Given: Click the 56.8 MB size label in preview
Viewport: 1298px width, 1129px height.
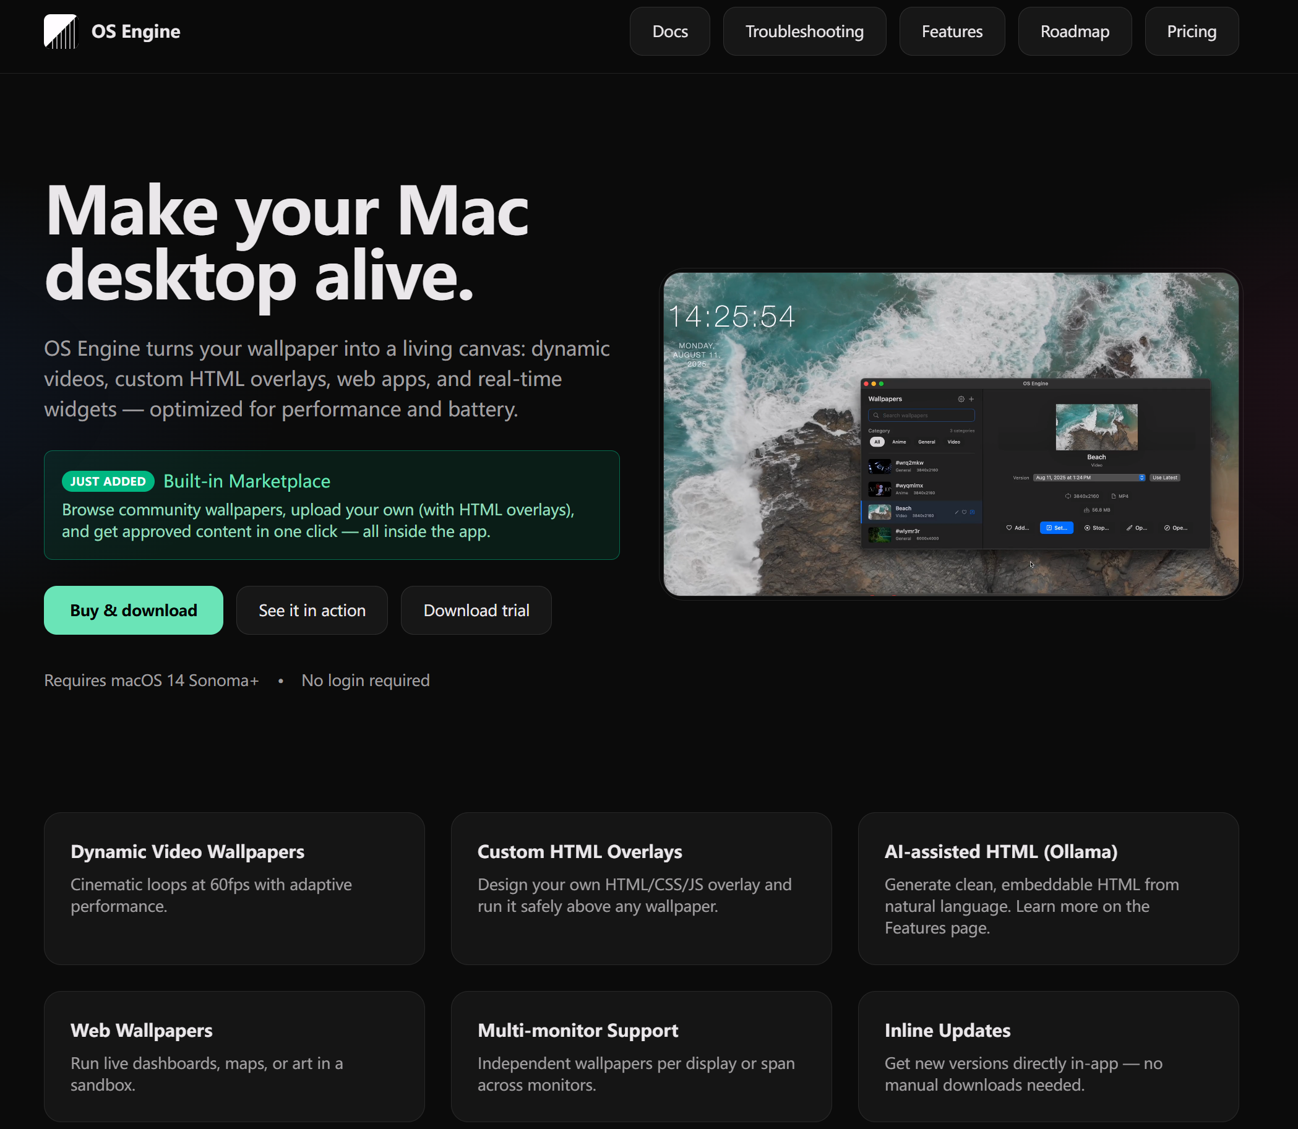Looking at the screenshot, I should 1097,510.
